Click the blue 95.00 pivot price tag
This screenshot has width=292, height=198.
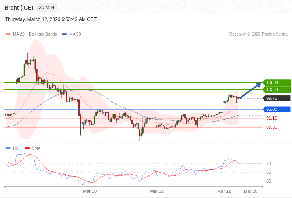pos(277,109)
